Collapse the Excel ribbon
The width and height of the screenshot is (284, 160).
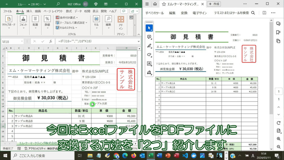139,34
